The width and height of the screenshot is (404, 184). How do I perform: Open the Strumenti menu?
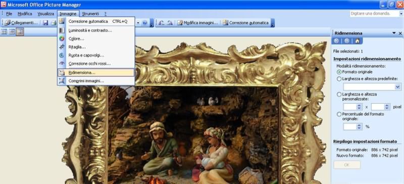click(x=90, y=14)
